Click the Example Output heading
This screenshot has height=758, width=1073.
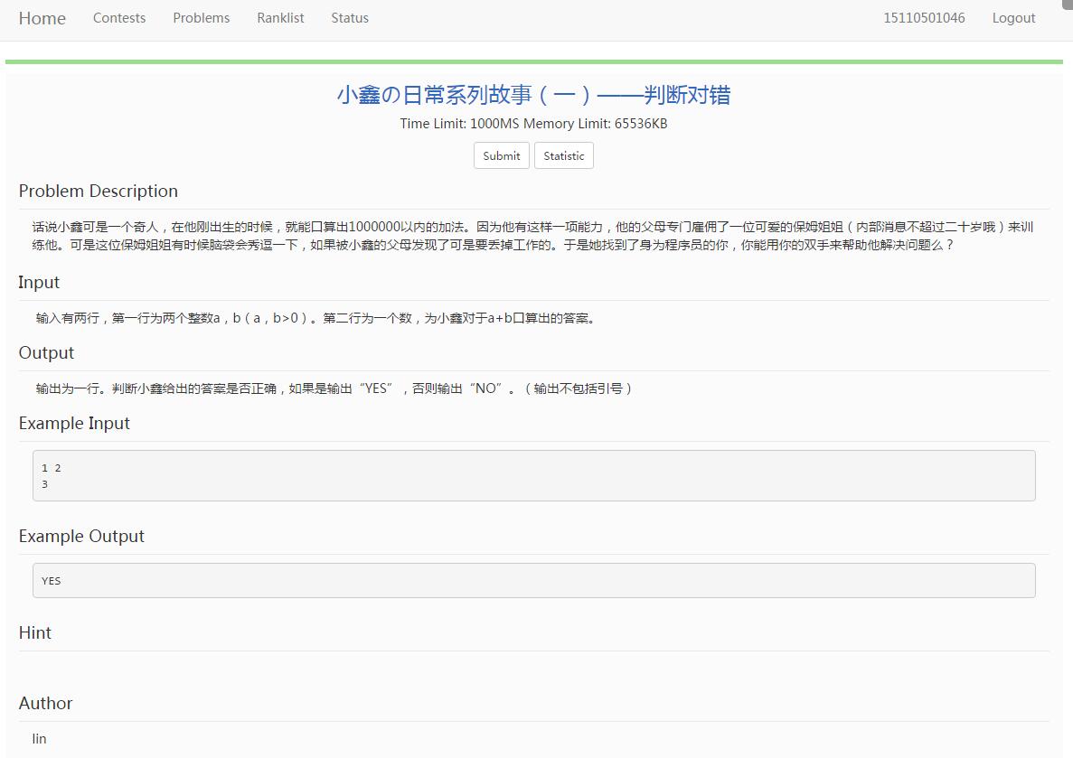(81, 537)
